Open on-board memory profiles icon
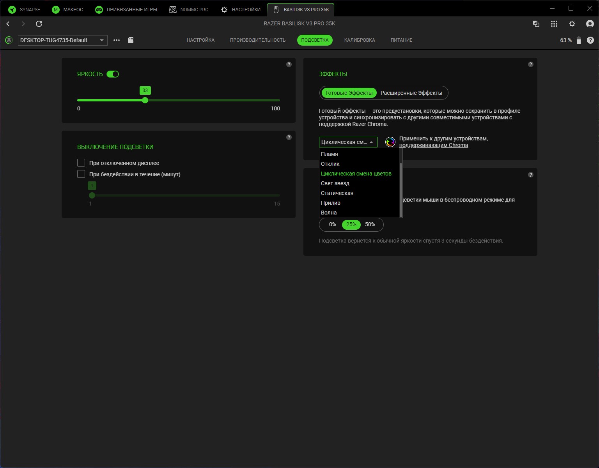599x468 pixels. click(x=131, y=40)
